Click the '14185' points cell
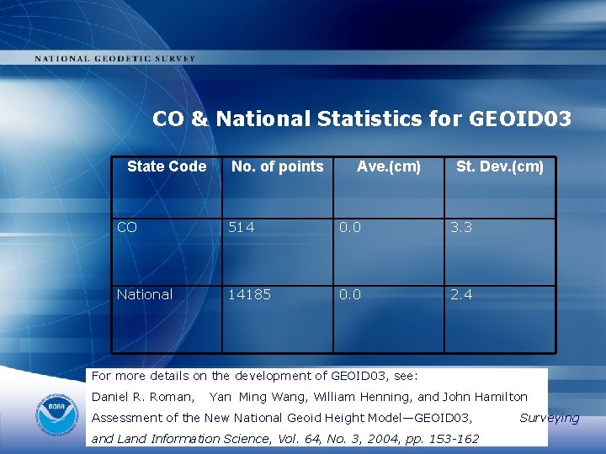606x454 pixels. click(x=278, y=319)
